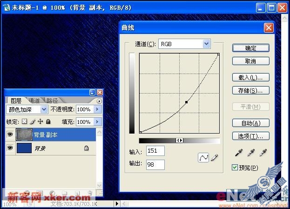Viewport: 290px width, 209px height.
Task: Switch to the 通道 tab
Action: tap(34, 101)
